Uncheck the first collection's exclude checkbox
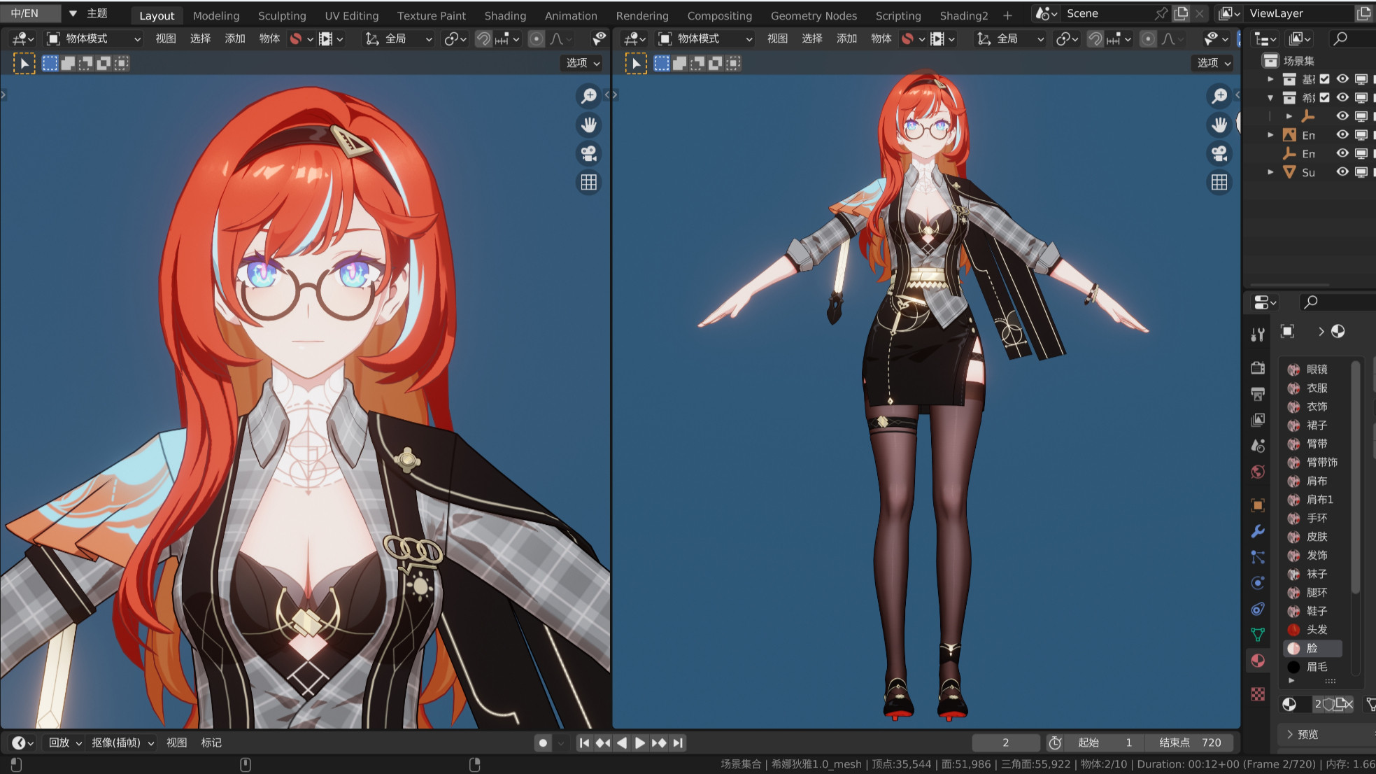This screenshot has width=1376, height=774. click(1324, 79)
